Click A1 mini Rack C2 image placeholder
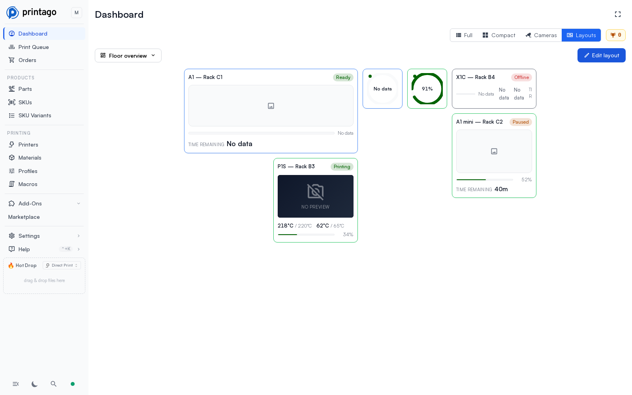Screen dimensions: 632x395 coord(494,151)
